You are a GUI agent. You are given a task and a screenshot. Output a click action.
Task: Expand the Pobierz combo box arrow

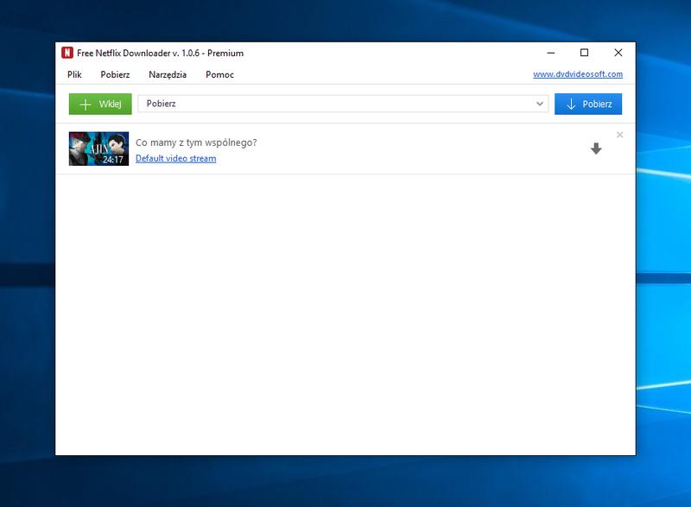(540, 104)
